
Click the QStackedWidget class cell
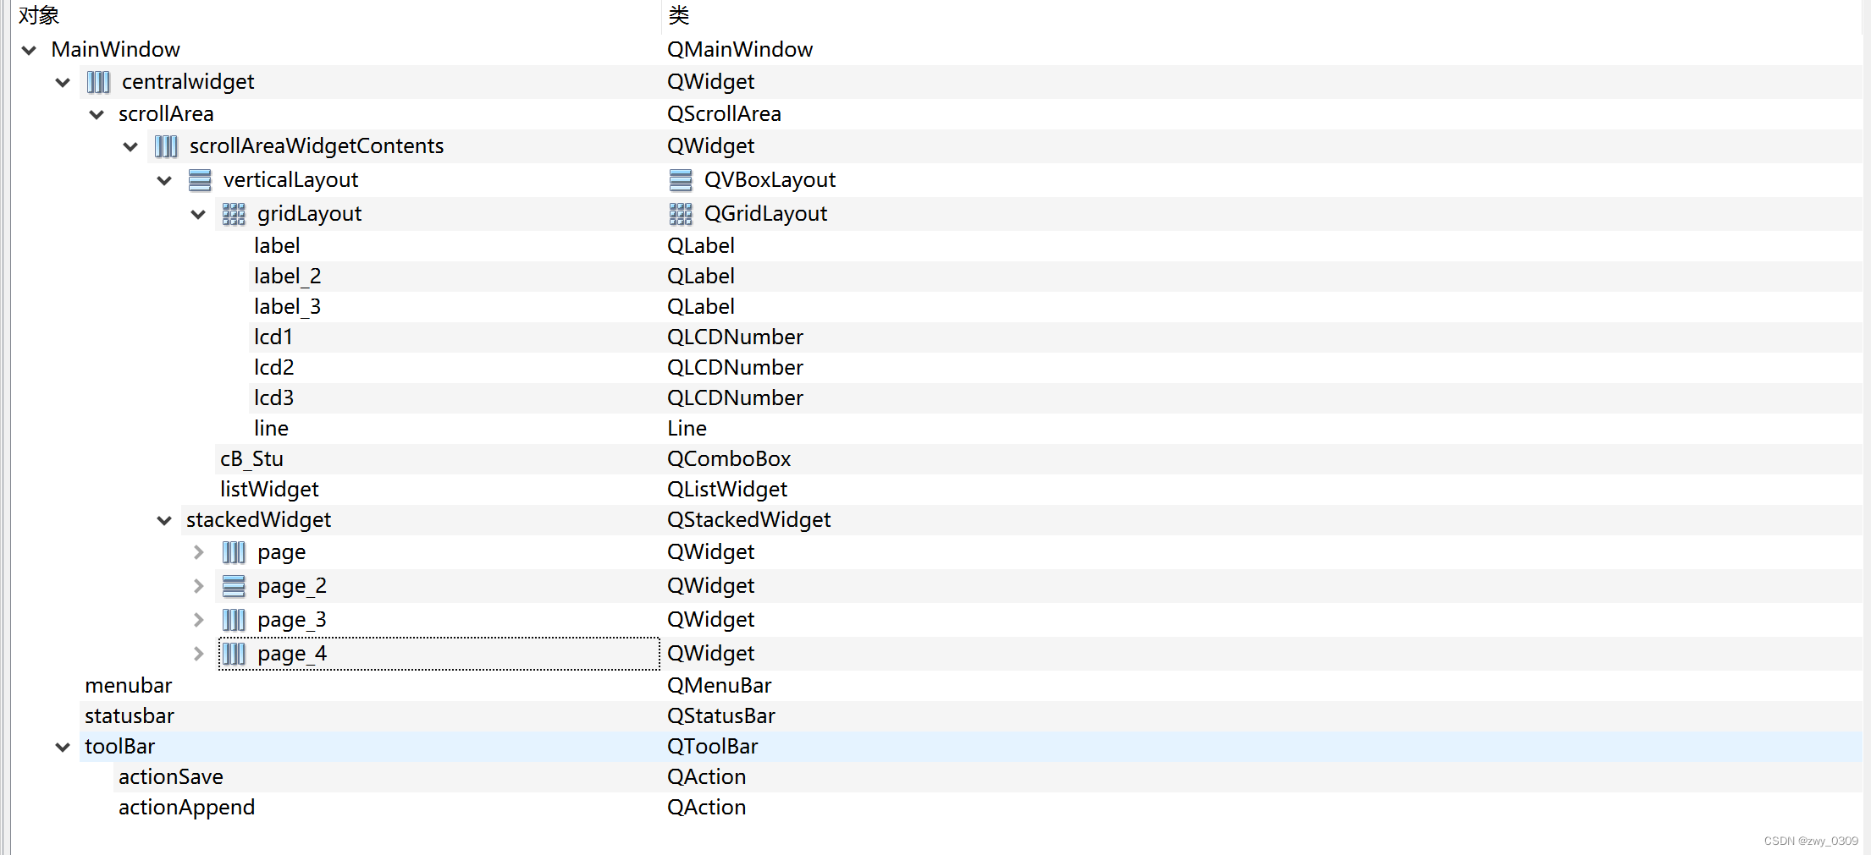pyautogui.click(x=749, y=520)
